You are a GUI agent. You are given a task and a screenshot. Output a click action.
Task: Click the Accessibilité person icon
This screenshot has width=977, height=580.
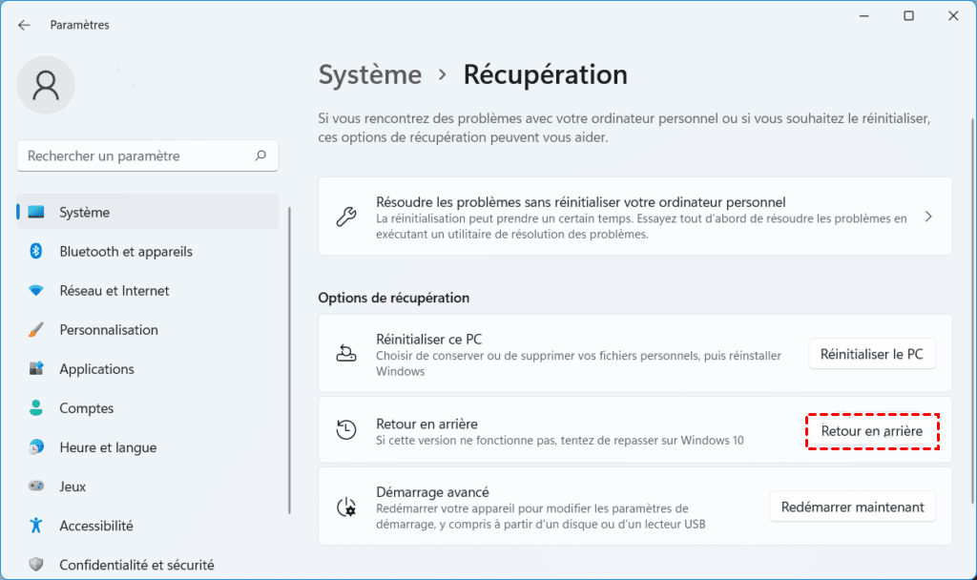(36, 526)
